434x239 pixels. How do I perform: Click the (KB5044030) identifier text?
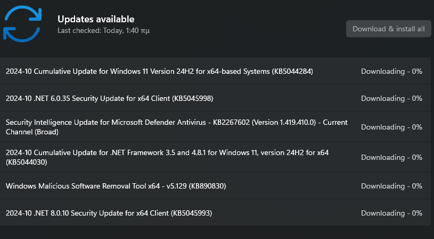[x=27, y=162]
